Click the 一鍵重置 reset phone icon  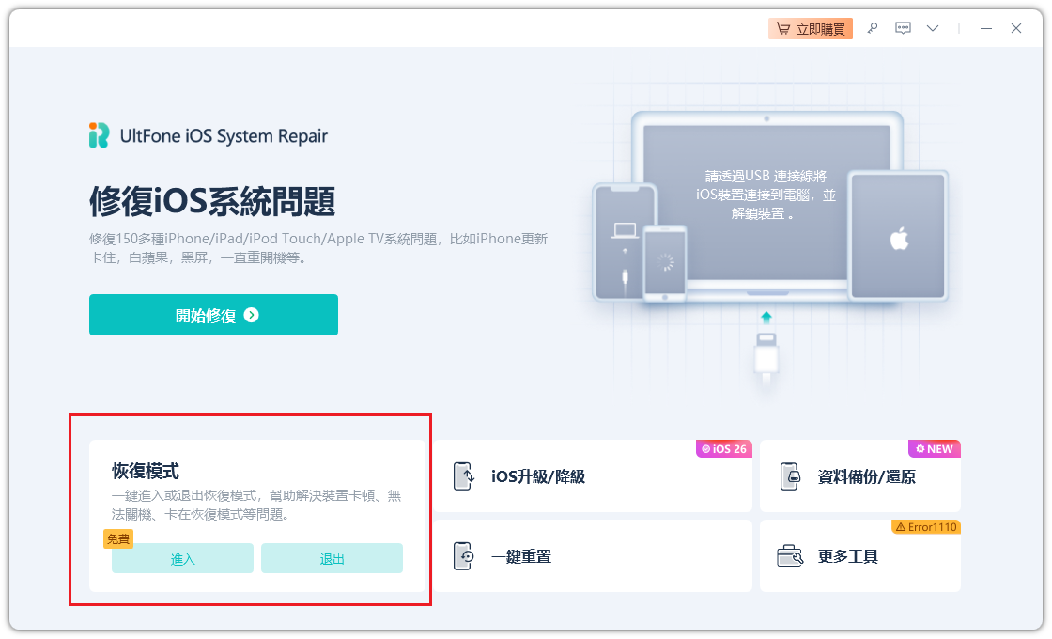point(464,555)
